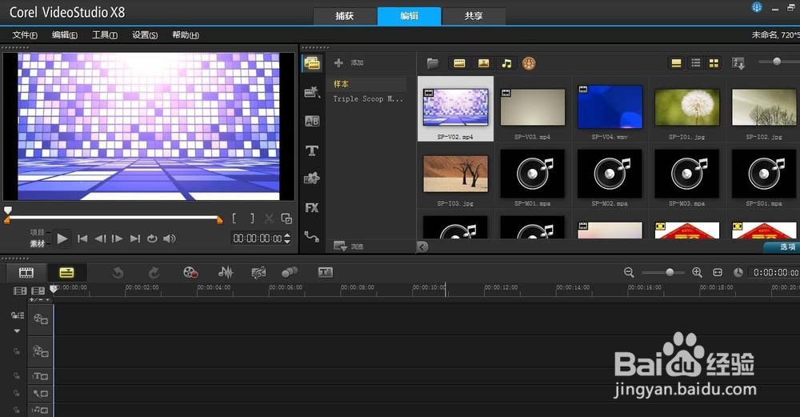Viewport: 800px width, 417px height.
Task: Click the split clip scissors icon
Action: pyautogui.click(x=269, y=219)
